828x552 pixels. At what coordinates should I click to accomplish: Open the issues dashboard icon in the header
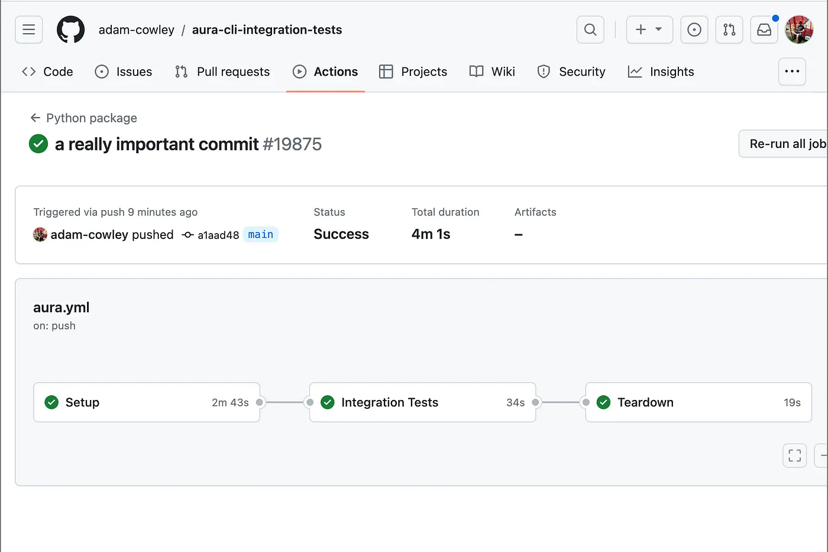[694, 30]
